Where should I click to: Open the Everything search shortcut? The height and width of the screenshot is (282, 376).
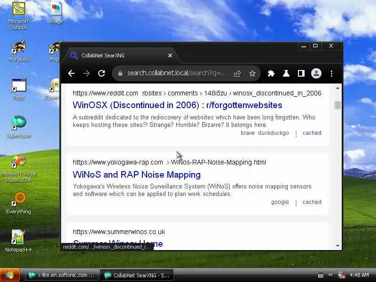tap(18, 203)
